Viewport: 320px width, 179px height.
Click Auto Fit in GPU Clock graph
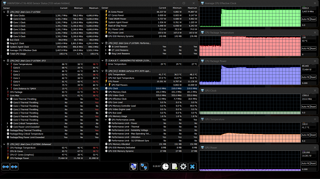305,107
